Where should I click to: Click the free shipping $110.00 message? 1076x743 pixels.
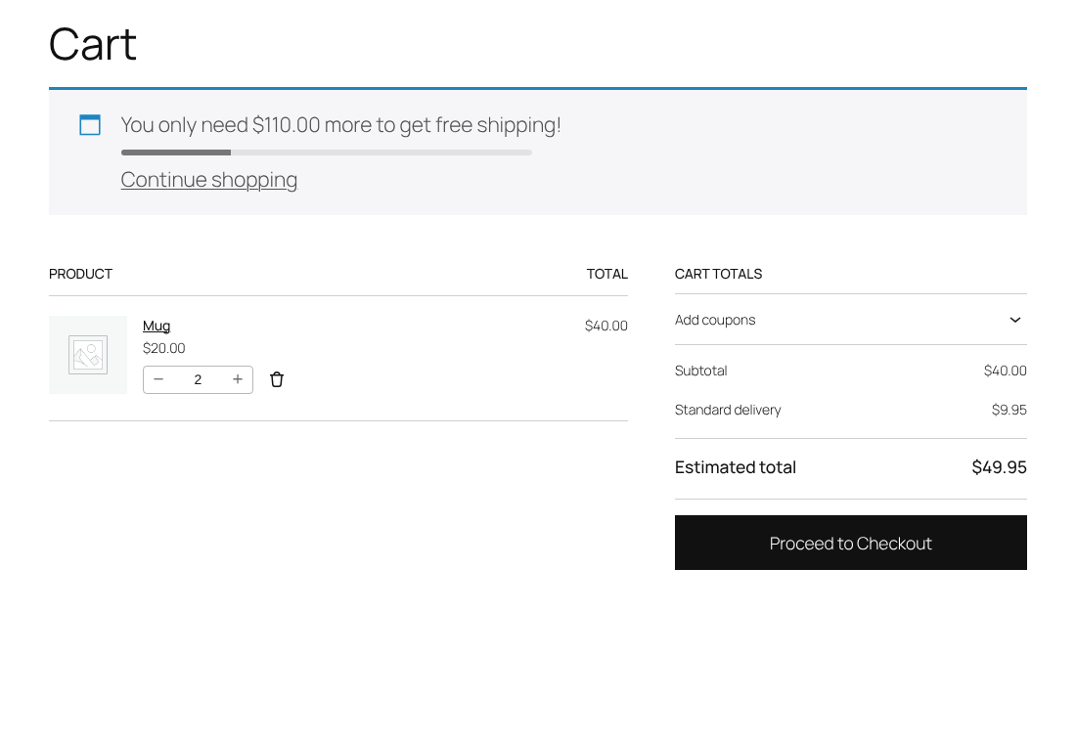341,125
